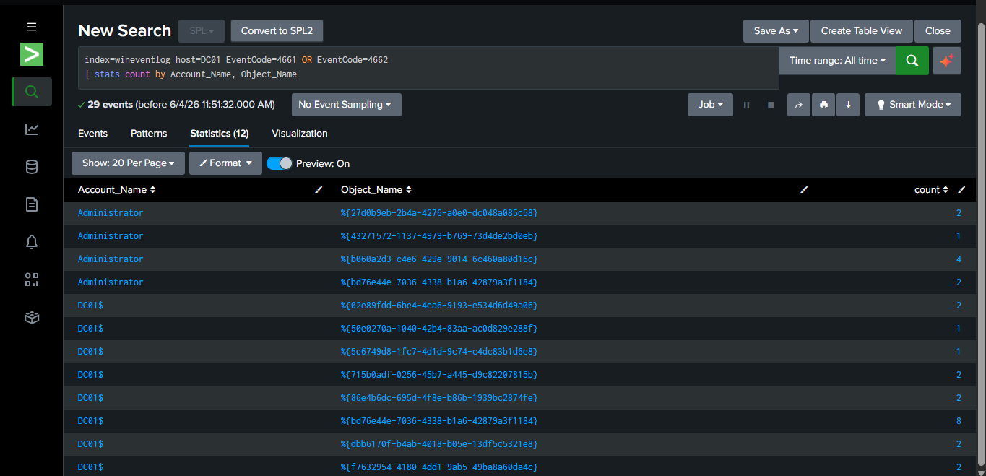Sort by count column
This screenshot has width=986, height=476.
pos(932,190)
